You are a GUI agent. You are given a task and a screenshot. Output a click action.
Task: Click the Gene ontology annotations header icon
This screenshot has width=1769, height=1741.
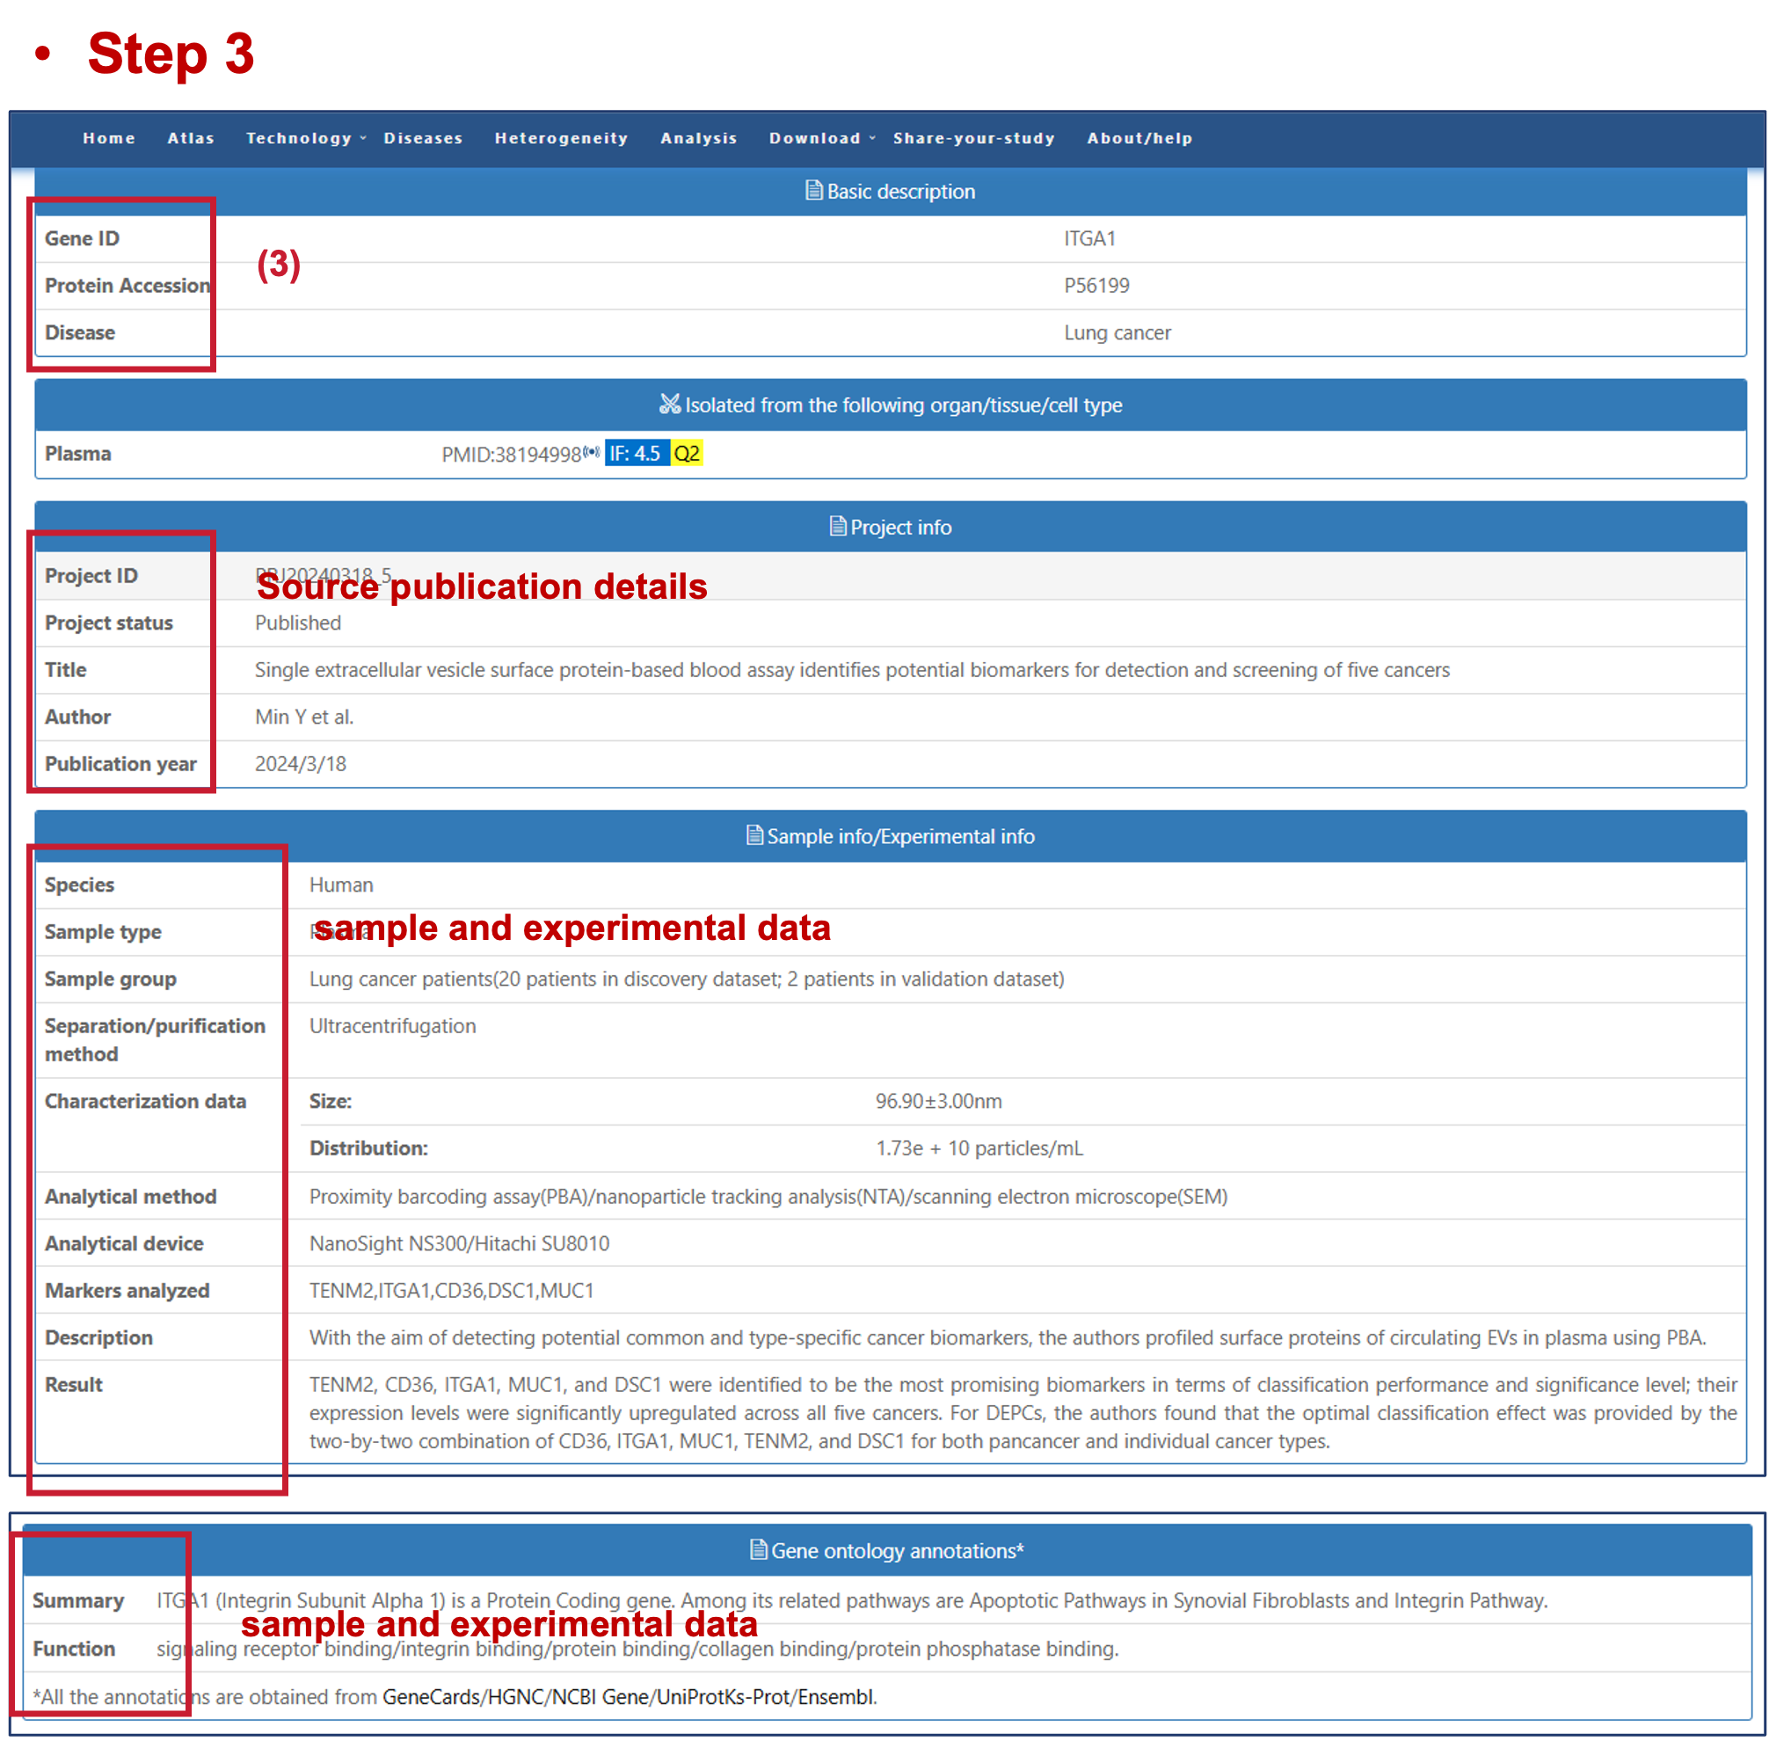(758, 1550)
